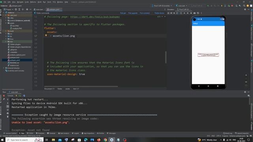Open the Terminal tool window button

click(x=51, y=133)
